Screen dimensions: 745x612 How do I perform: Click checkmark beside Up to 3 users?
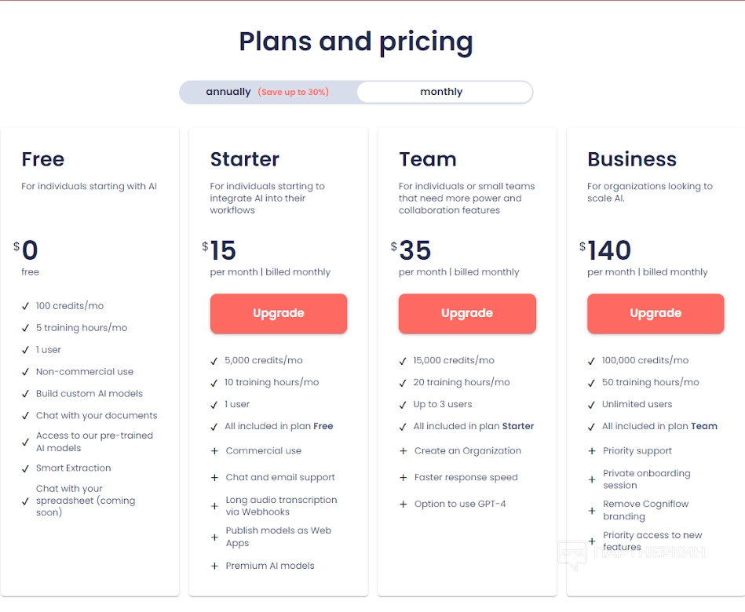point(403,405)
